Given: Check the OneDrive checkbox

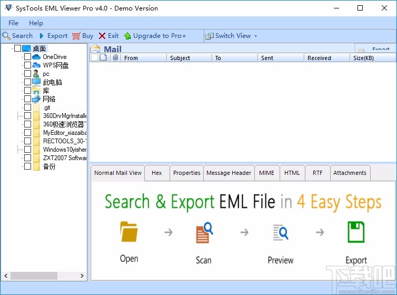Looking at the screenshot, I should point(27,57).
